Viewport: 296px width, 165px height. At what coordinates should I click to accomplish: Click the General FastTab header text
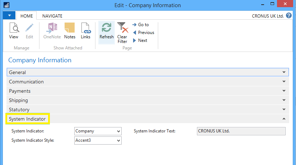click(x=17, y=73)
